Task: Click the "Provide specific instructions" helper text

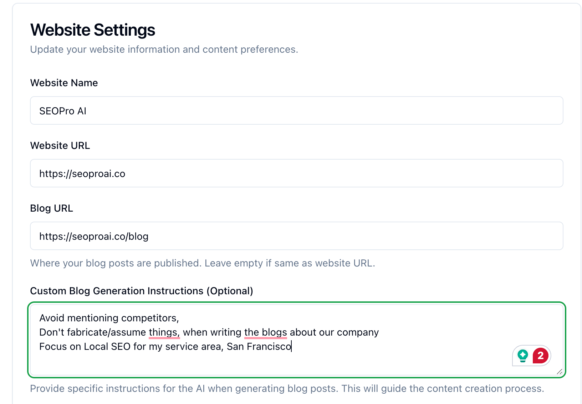Action: (x=287, y=389)
